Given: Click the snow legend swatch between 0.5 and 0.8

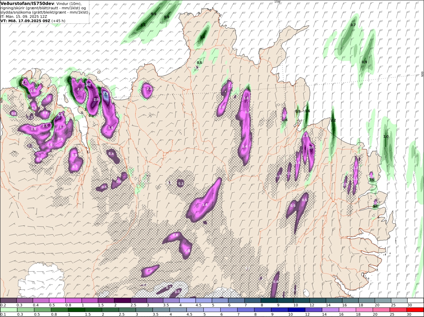Looking at the screenshot, I should point(57,300).
